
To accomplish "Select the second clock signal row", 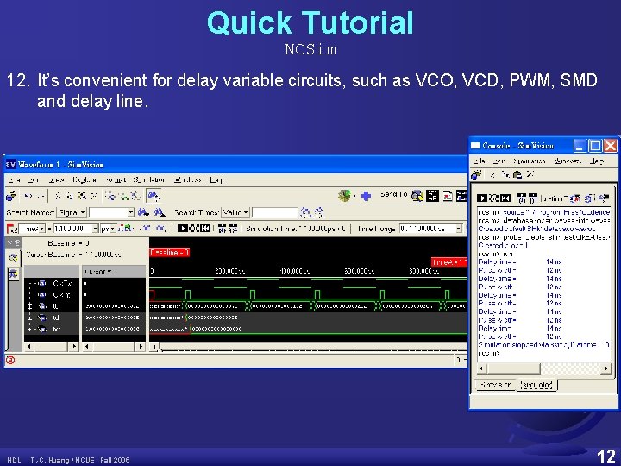I will pos(53,295).
